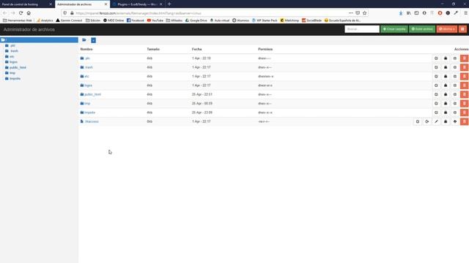Image resolution: width=469 pixels, height=263 pixels.
Task: Open the .htaccess file link
Action: click(92, 122)
